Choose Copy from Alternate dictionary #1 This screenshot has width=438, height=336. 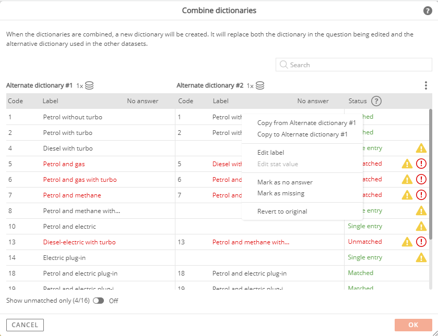[306, 123]
